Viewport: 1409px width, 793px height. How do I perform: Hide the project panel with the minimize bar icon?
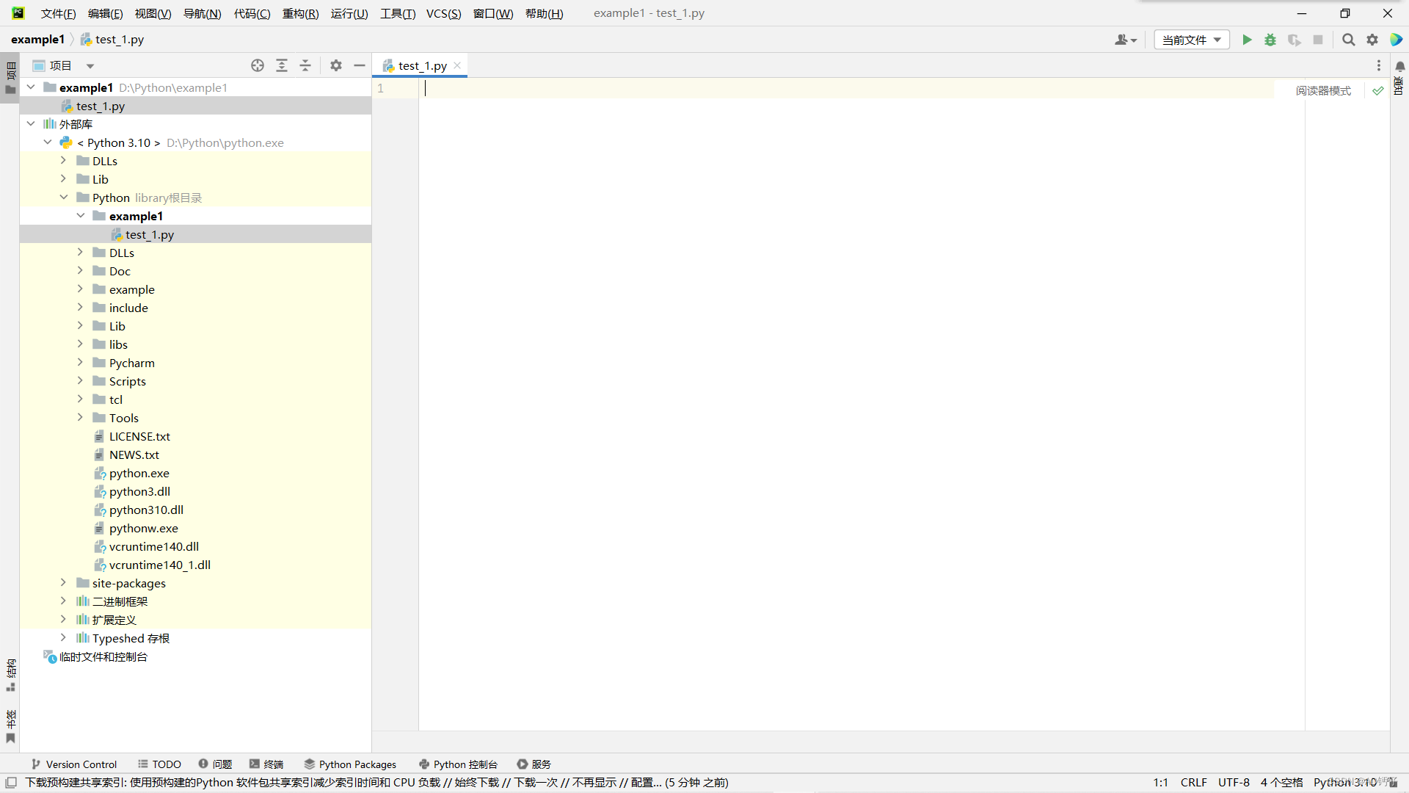tap(359, 65)
